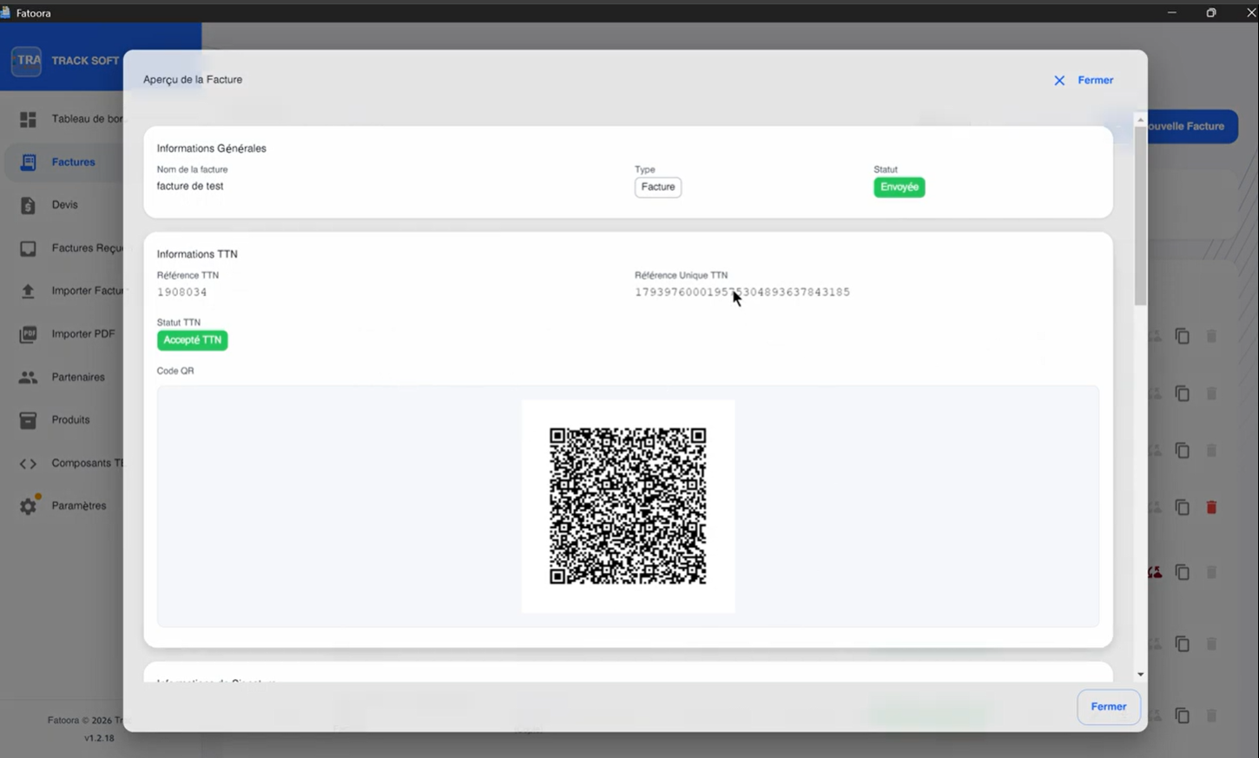The height and width of the screenshot is (758, 1259).
Task: Select the Devis icon in the sidebar
Action: [x=28, y=205]
